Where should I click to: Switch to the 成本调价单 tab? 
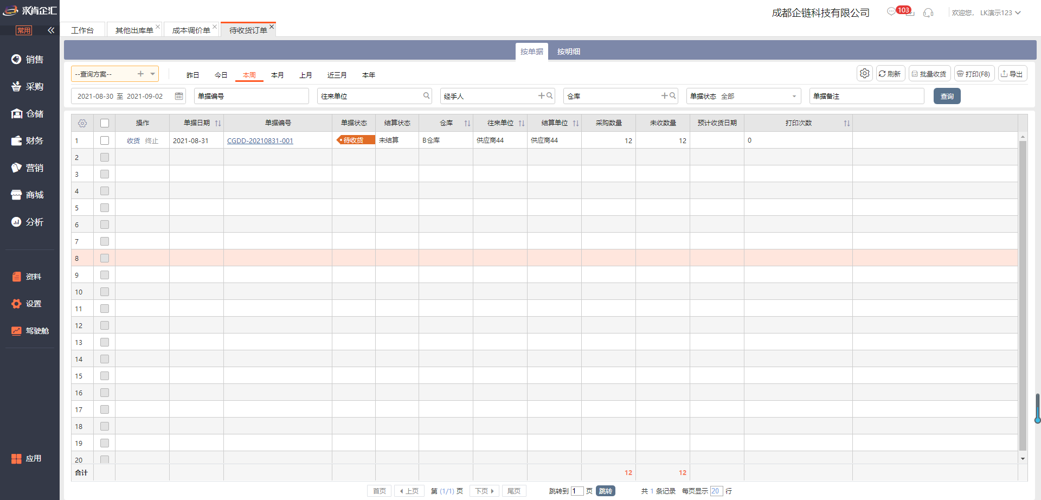coord(191,30)
